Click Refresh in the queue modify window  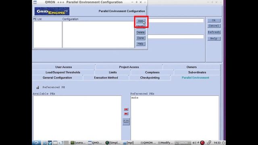pyautogui.click(x=214, y=32)
